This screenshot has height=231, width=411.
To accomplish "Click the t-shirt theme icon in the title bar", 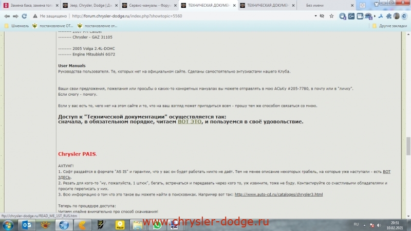I will (377, 4).
